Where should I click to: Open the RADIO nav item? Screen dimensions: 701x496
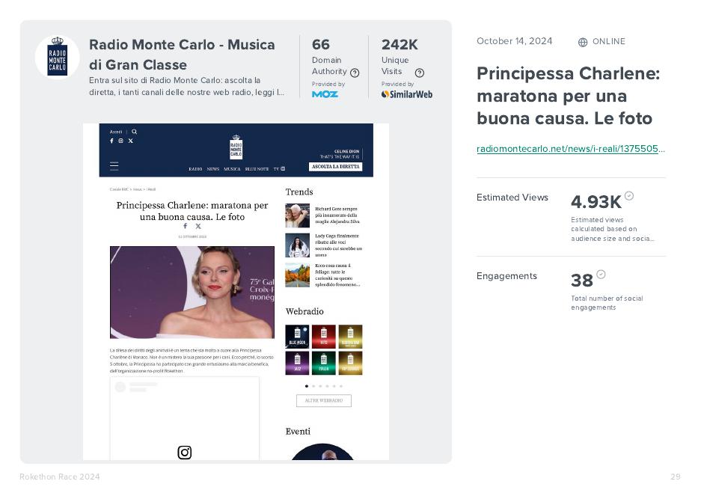tap(195, 169)
